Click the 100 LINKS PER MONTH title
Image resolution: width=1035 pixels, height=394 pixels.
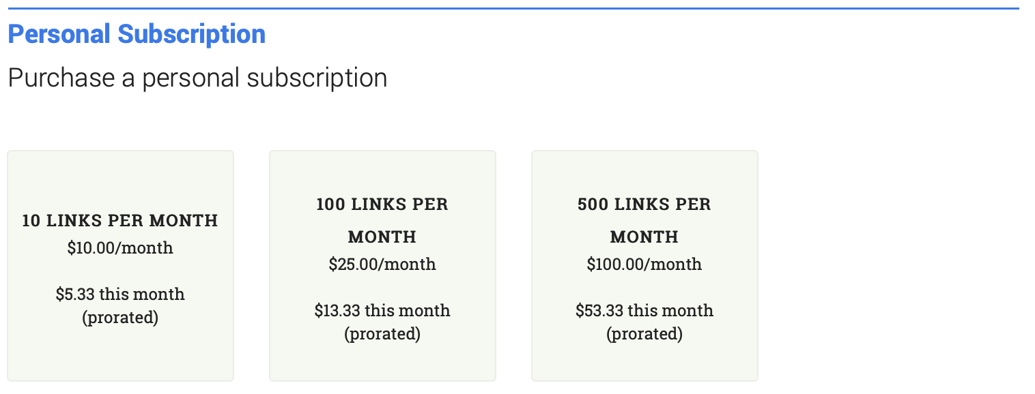click(382, 220)
